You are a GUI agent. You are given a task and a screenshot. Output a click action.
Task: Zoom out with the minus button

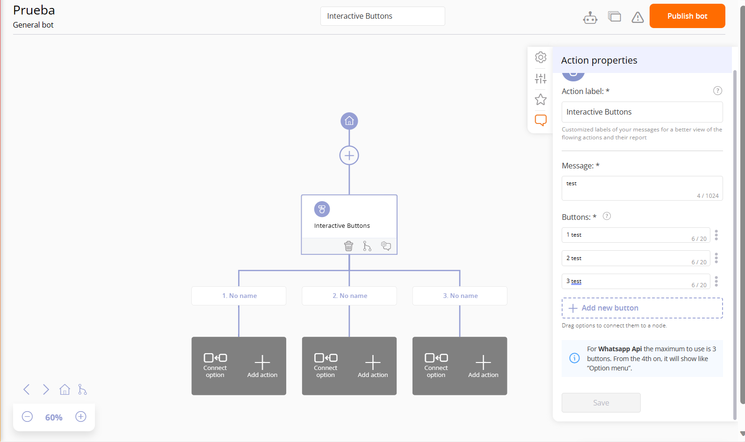click(28, 417)
